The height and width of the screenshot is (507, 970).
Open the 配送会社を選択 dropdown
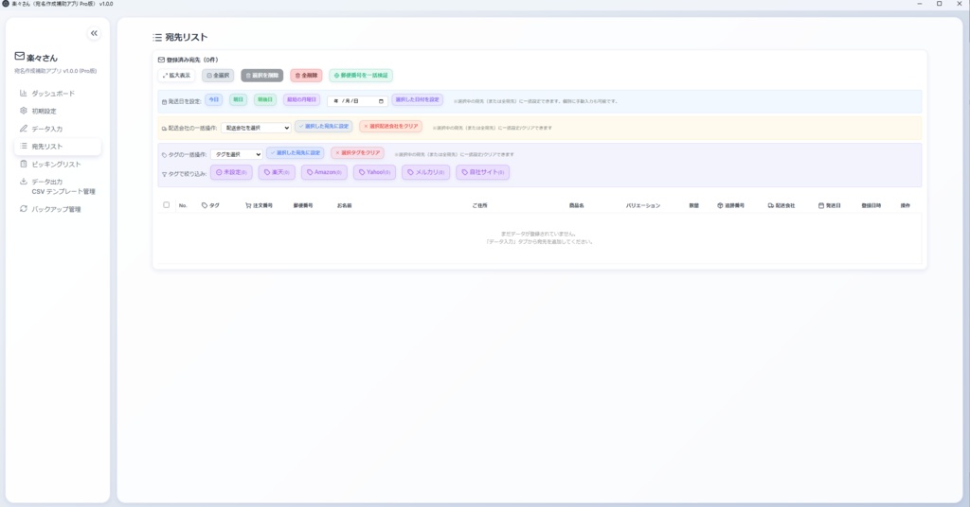click(256, 128)
